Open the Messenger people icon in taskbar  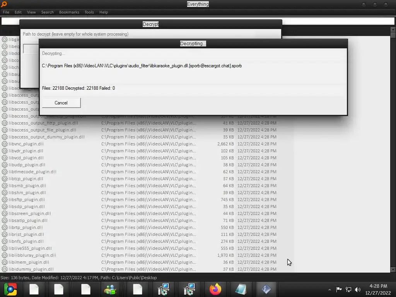110,289
